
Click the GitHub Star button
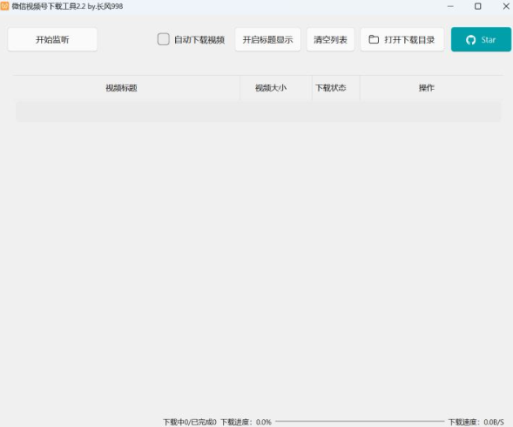point(481,39)
